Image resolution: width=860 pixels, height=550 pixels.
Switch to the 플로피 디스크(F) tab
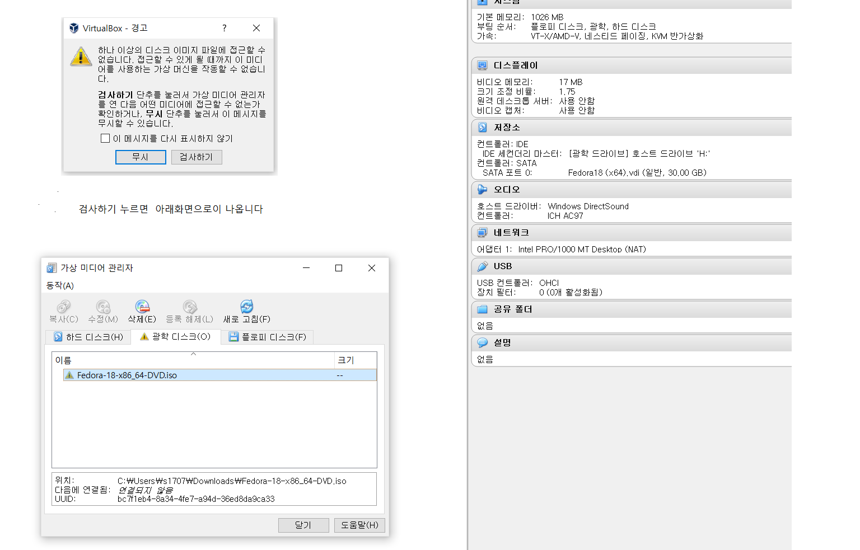point(268,337)
